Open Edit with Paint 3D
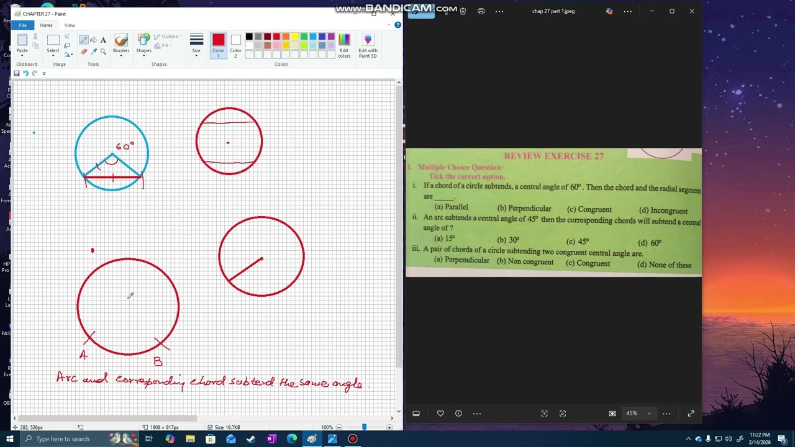Image resolution: width=795 pixels, height=447 pixels. 368,46
